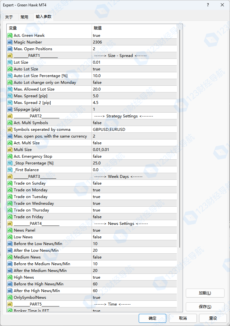This screenshot has height=326, width=230.
Task: Select the 输入参数 tab
Action: coord(44,17)
